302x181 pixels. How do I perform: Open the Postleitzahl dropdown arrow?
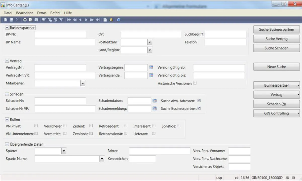(150, 42)
